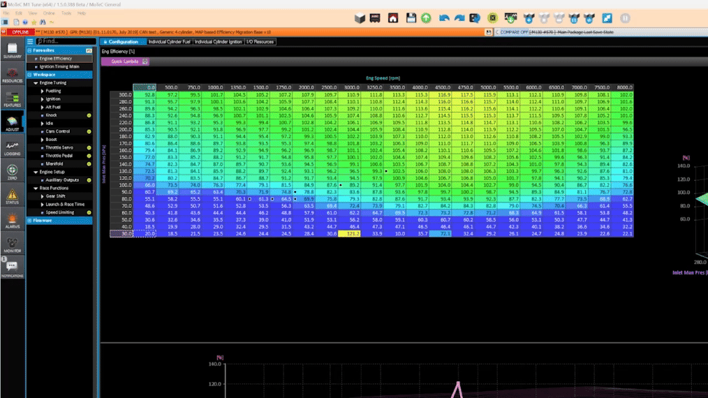Toggle the Throttle Pedal green status indicator
708x398 pixels.
click(x=89, y=156)
